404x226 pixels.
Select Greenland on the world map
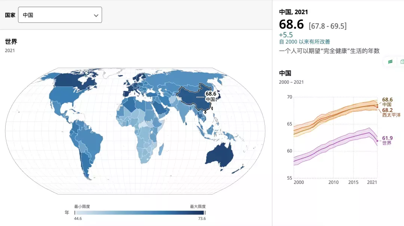coord(112,74)
